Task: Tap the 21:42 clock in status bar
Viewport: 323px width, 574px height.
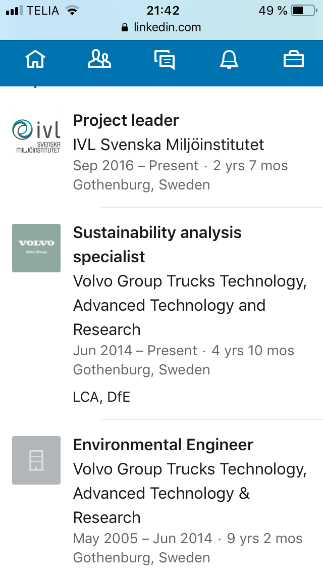Action: click(163, 11)
